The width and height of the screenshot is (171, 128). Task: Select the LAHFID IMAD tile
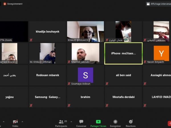coord(157,97)
